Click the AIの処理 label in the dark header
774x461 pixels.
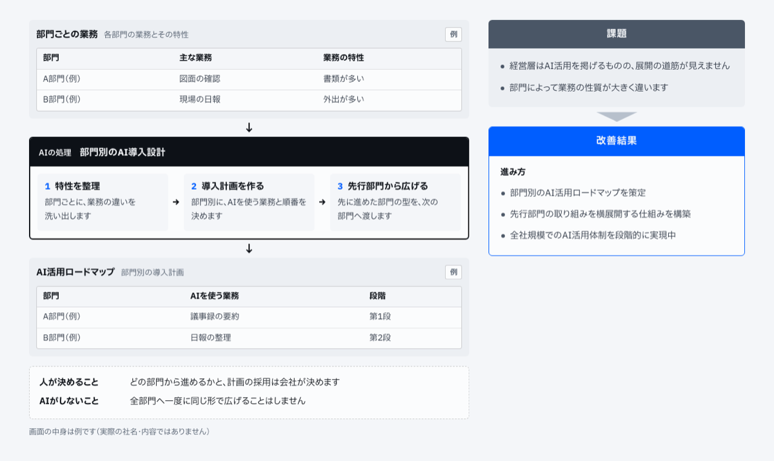(55, 153)
